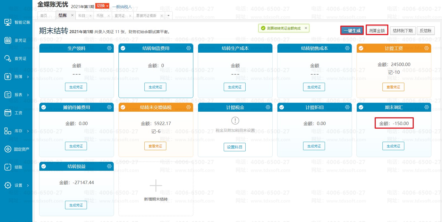Open 查凭证 search icon in sidebar

click(x=8, y=58)
